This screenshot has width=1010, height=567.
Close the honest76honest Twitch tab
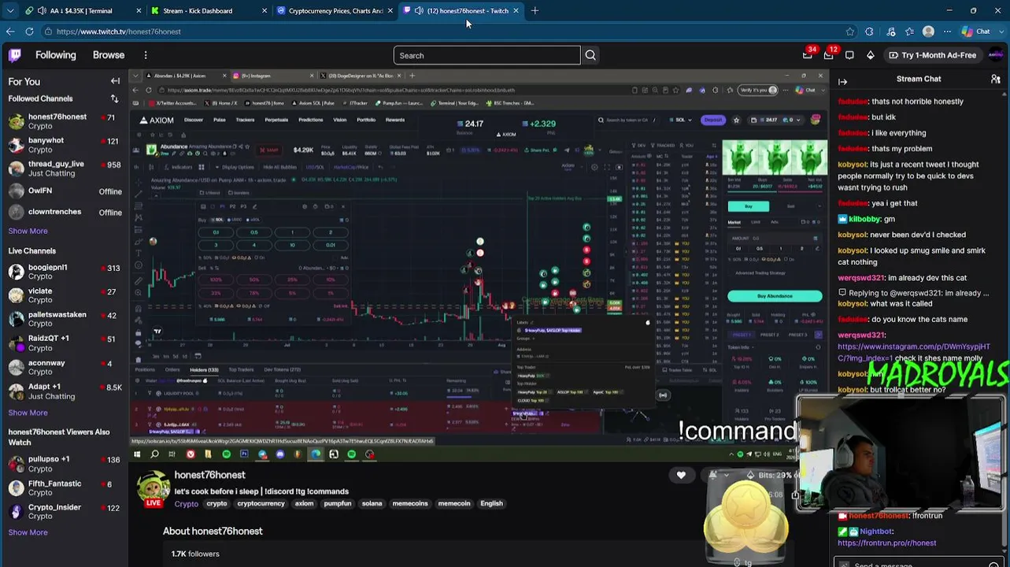tap(516, 11)
